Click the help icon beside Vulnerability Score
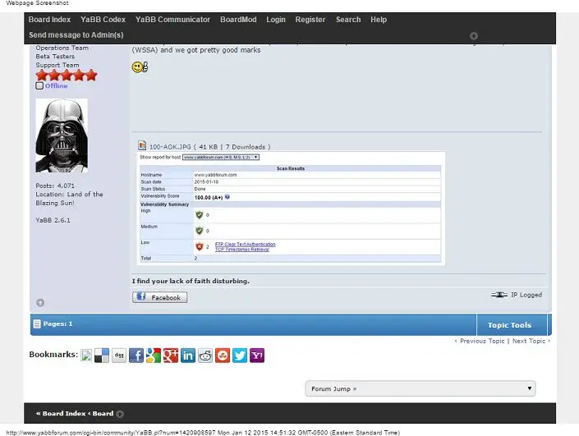The image size is (579, 436). 227,197
